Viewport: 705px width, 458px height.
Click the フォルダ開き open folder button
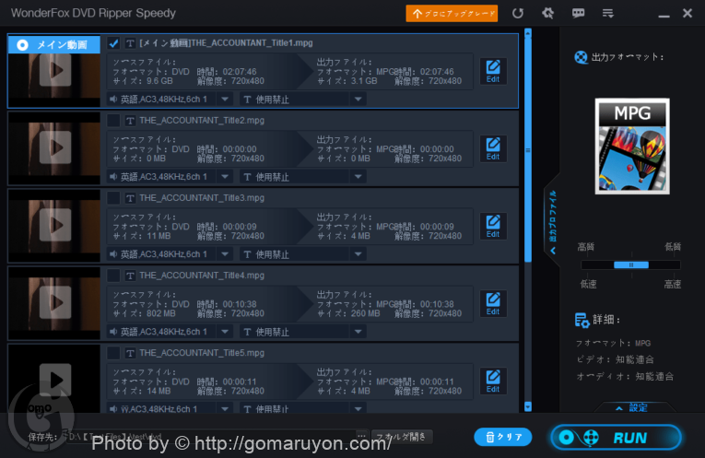pos(403,437)
